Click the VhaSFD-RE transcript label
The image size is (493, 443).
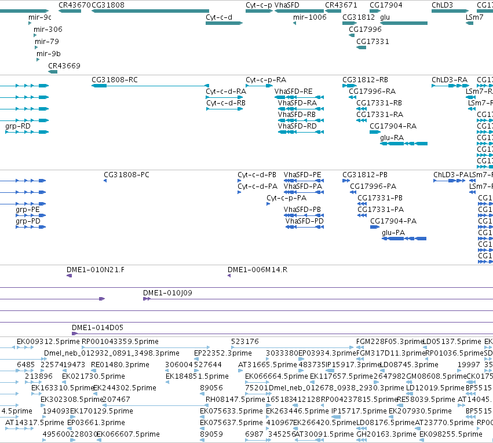tap(293, 91)
